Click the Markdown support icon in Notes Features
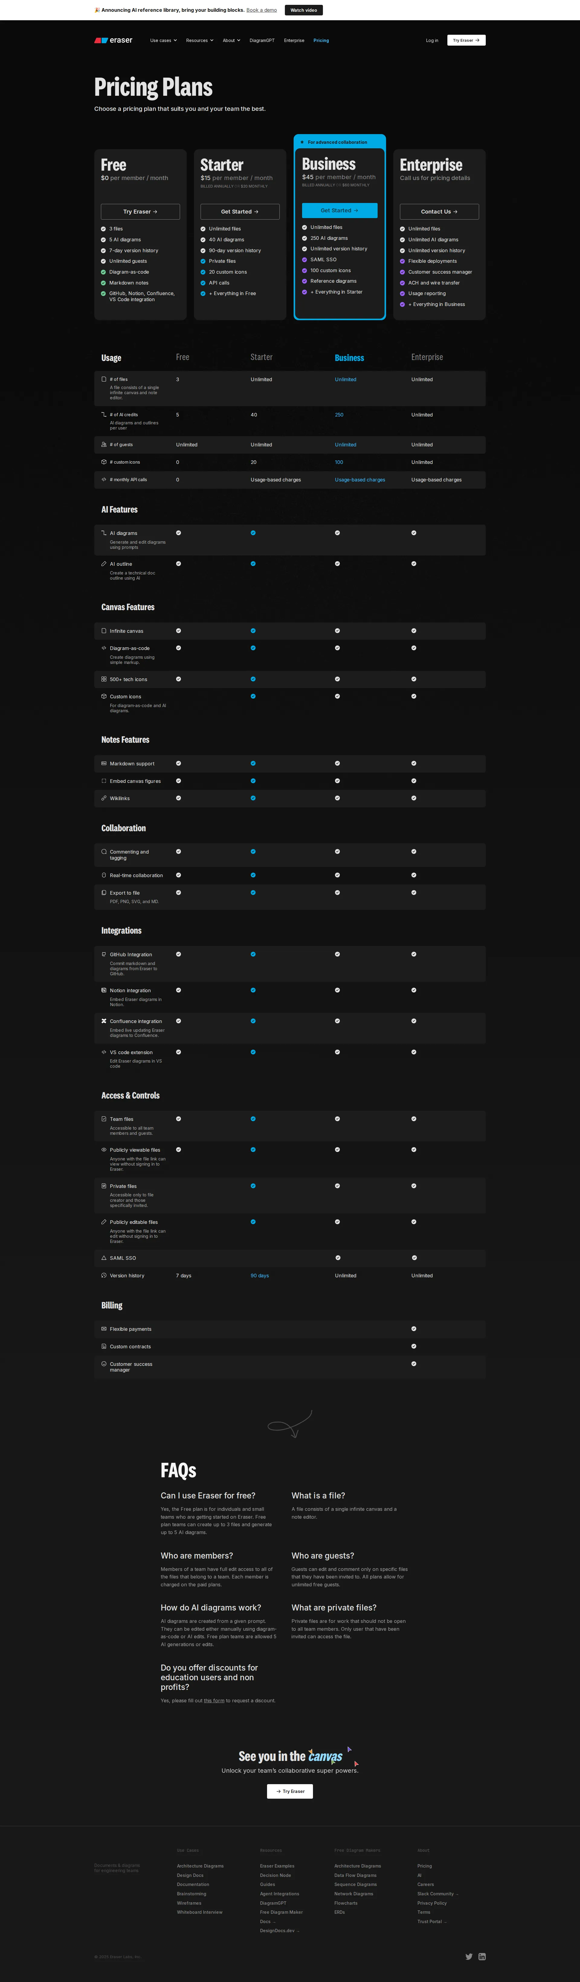This screenshot has width=580, height=1982. [x=104, y=763]
